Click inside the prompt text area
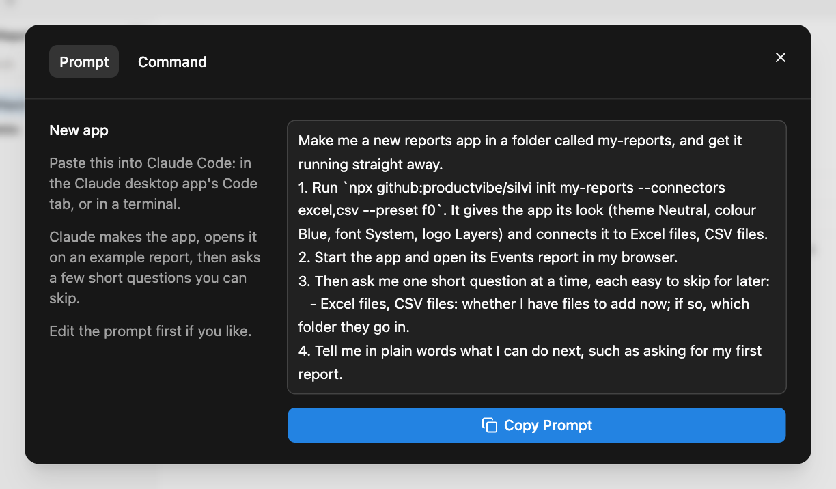This screenshot has width=836, height=489. (x=537, y=257)
